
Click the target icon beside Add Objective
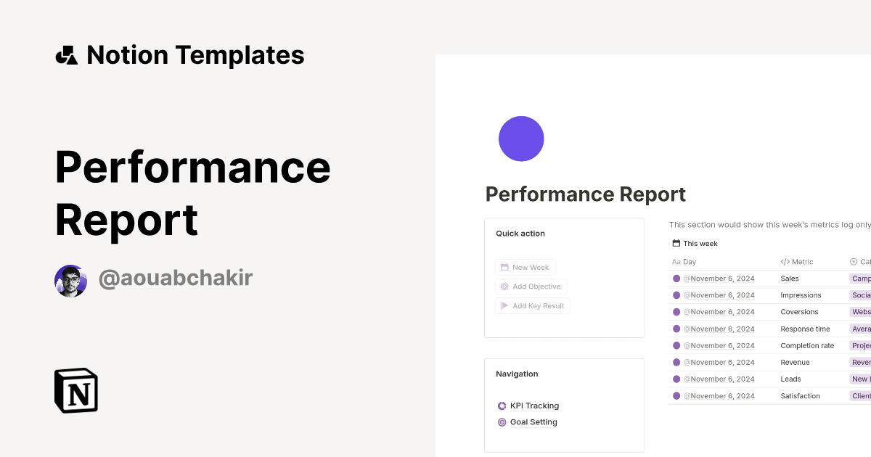[x=504, y=287]
